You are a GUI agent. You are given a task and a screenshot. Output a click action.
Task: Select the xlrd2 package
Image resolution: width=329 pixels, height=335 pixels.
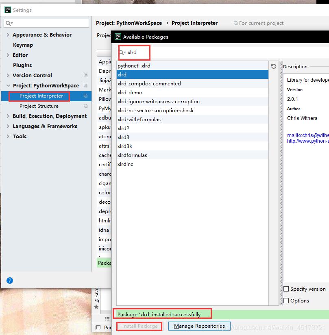point(192,128)
